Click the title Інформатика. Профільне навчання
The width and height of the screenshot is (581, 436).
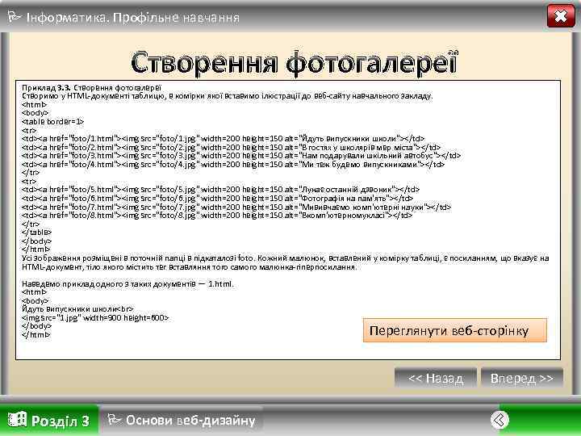[133, 18]
